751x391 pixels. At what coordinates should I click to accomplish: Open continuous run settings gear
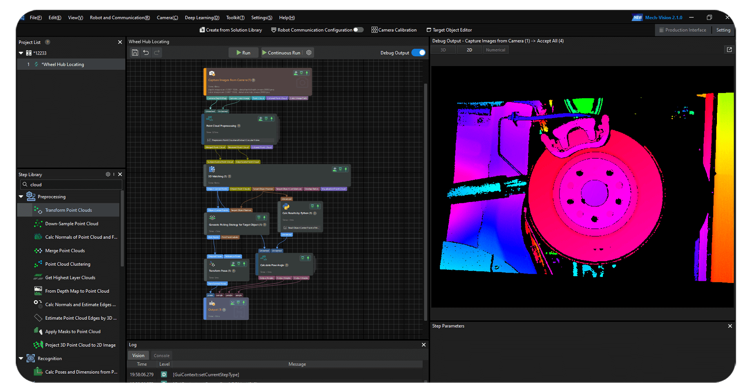tap(309, 52)
